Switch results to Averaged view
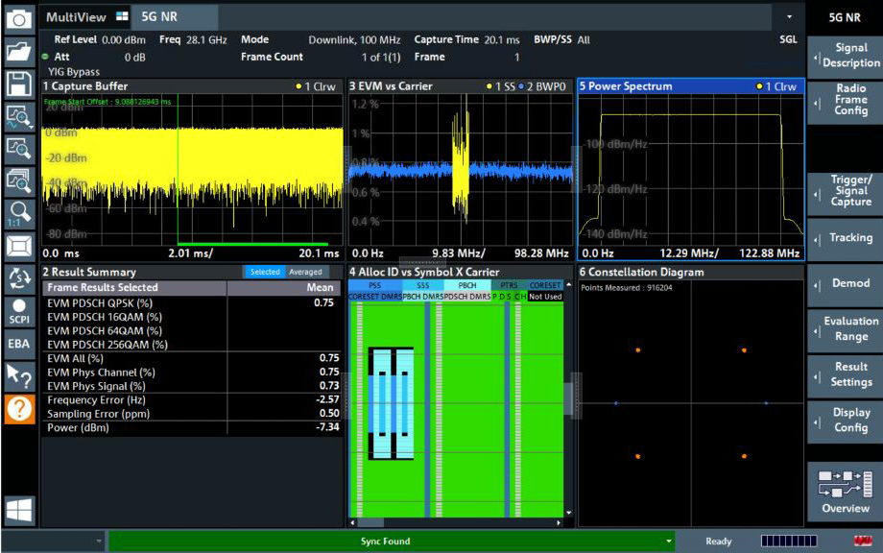Viewport: 883px width, 553px height. tap(305, 273)
